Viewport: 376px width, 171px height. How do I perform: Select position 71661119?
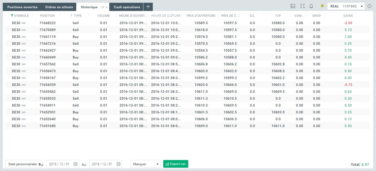click(48, 37)
